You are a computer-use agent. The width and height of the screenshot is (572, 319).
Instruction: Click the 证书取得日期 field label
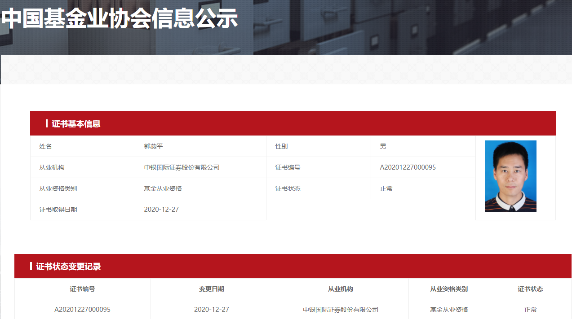point(58,210)
